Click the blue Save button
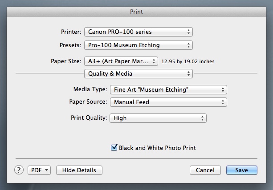This screenshot has width=273, height=190. click(241, 170)
